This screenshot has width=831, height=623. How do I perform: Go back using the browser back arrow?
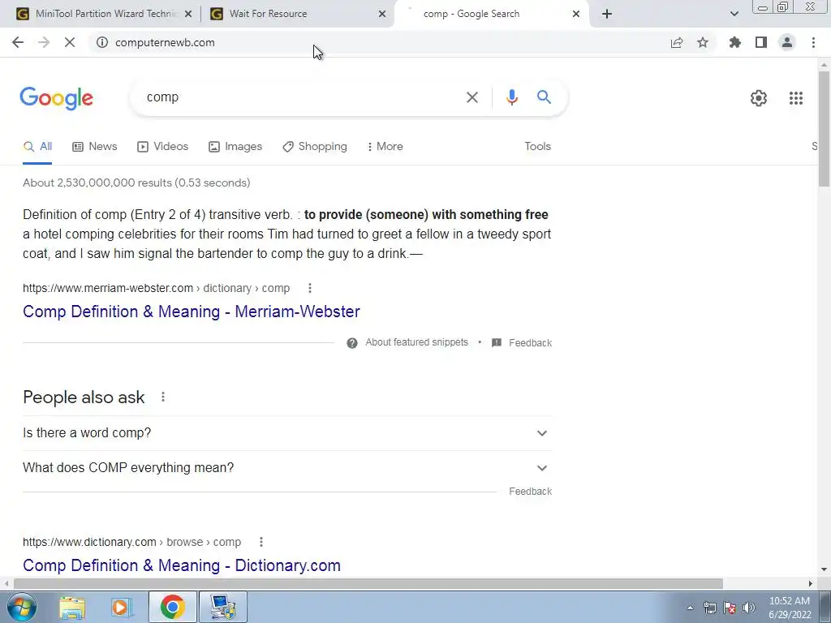click(18, 42)
